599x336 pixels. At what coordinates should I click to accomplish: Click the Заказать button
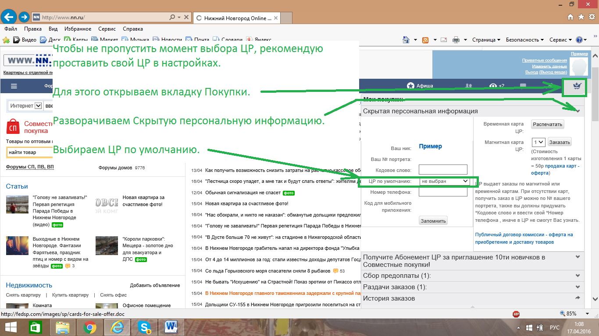point(560,142)
